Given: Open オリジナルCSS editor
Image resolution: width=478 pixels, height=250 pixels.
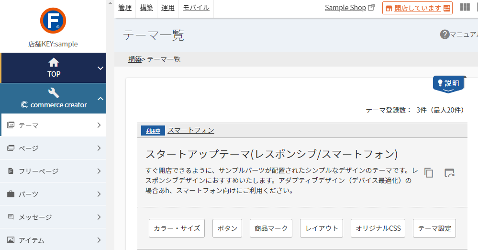Looking at the screenshot, I should [x=378, y=228].
